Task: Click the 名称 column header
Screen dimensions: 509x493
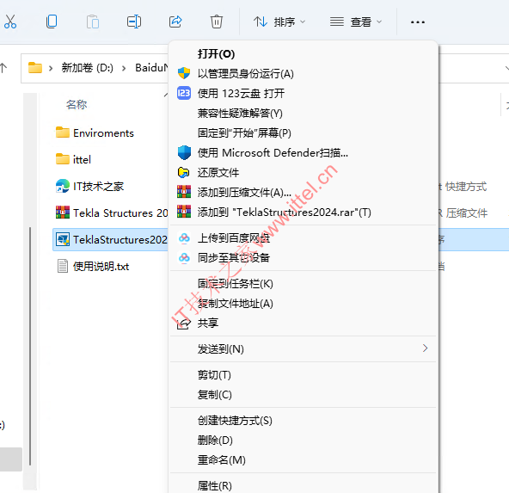Action: click(77, 105)
